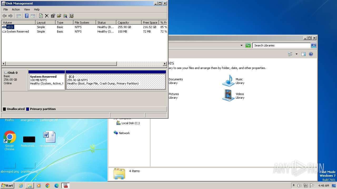
Task: Sort by the Status column header
Action: (106, 23)
